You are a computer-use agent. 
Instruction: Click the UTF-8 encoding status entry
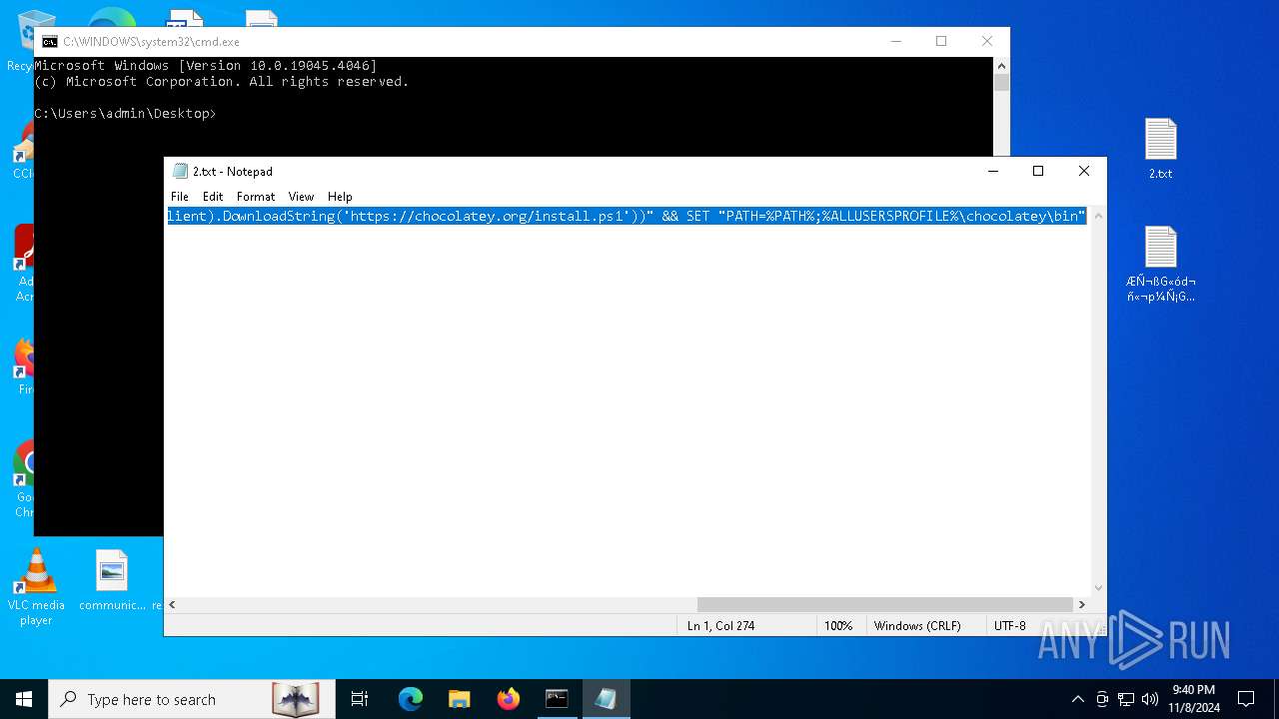click(x=1009, y=626)
